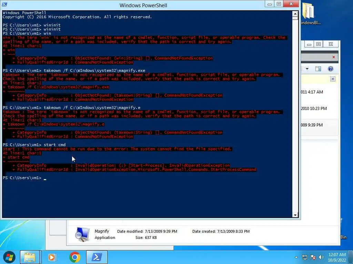Dismiss the yellow info bar in Explorer
The width and height of the screenshot is (353, 264).
pos(333,79)
